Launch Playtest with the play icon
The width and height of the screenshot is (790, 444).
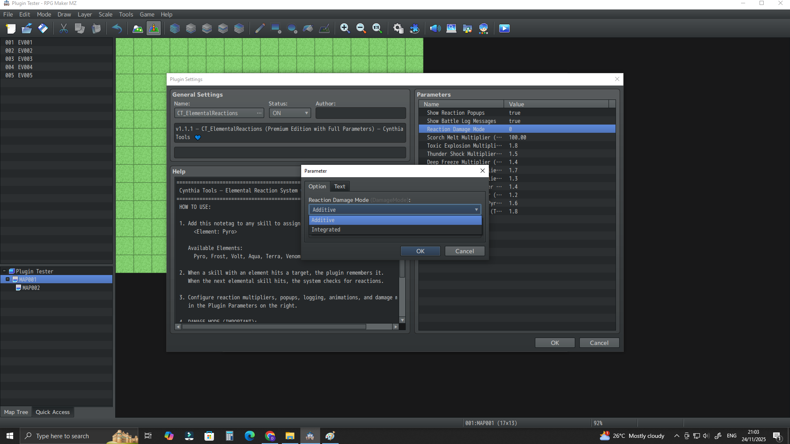(504, 28)
